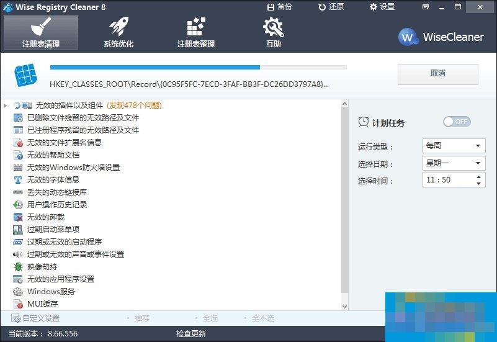497x342 pixels.
Task: Decrease time with the down stepper arrow
Action: pos(478,184)
